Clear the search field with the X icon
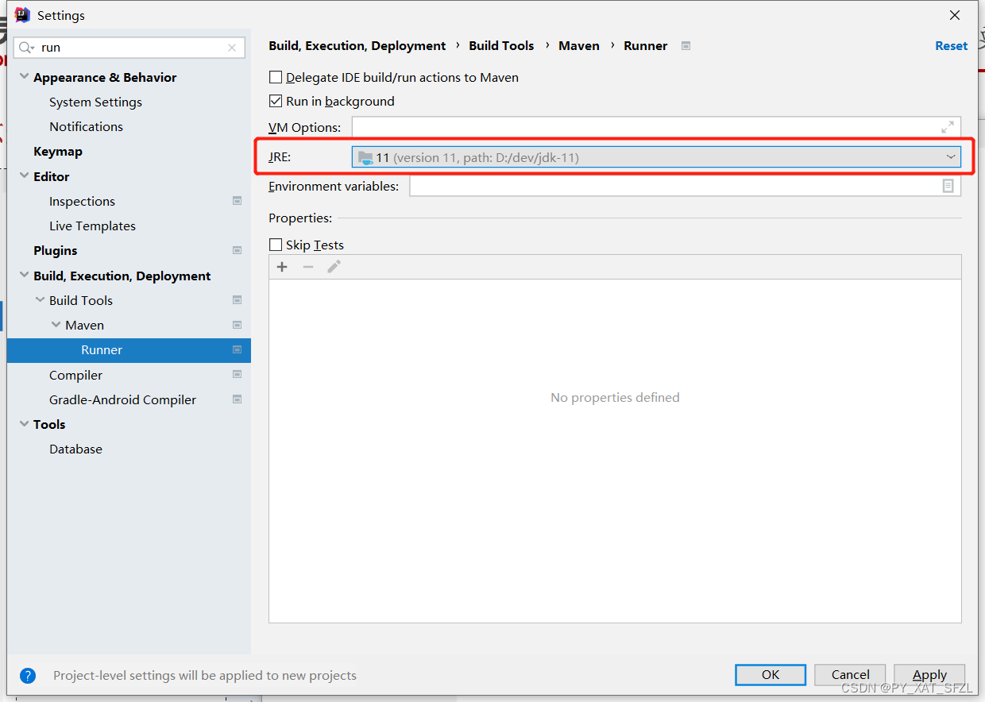 (x=232, y=48)
